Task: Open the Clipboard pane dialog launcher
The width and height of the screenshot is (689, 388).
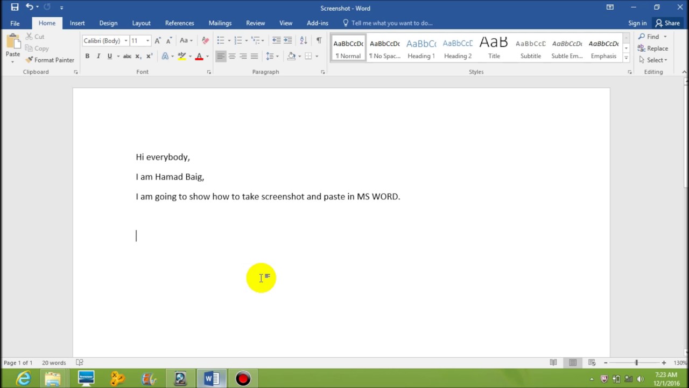Action: (75, 72)
